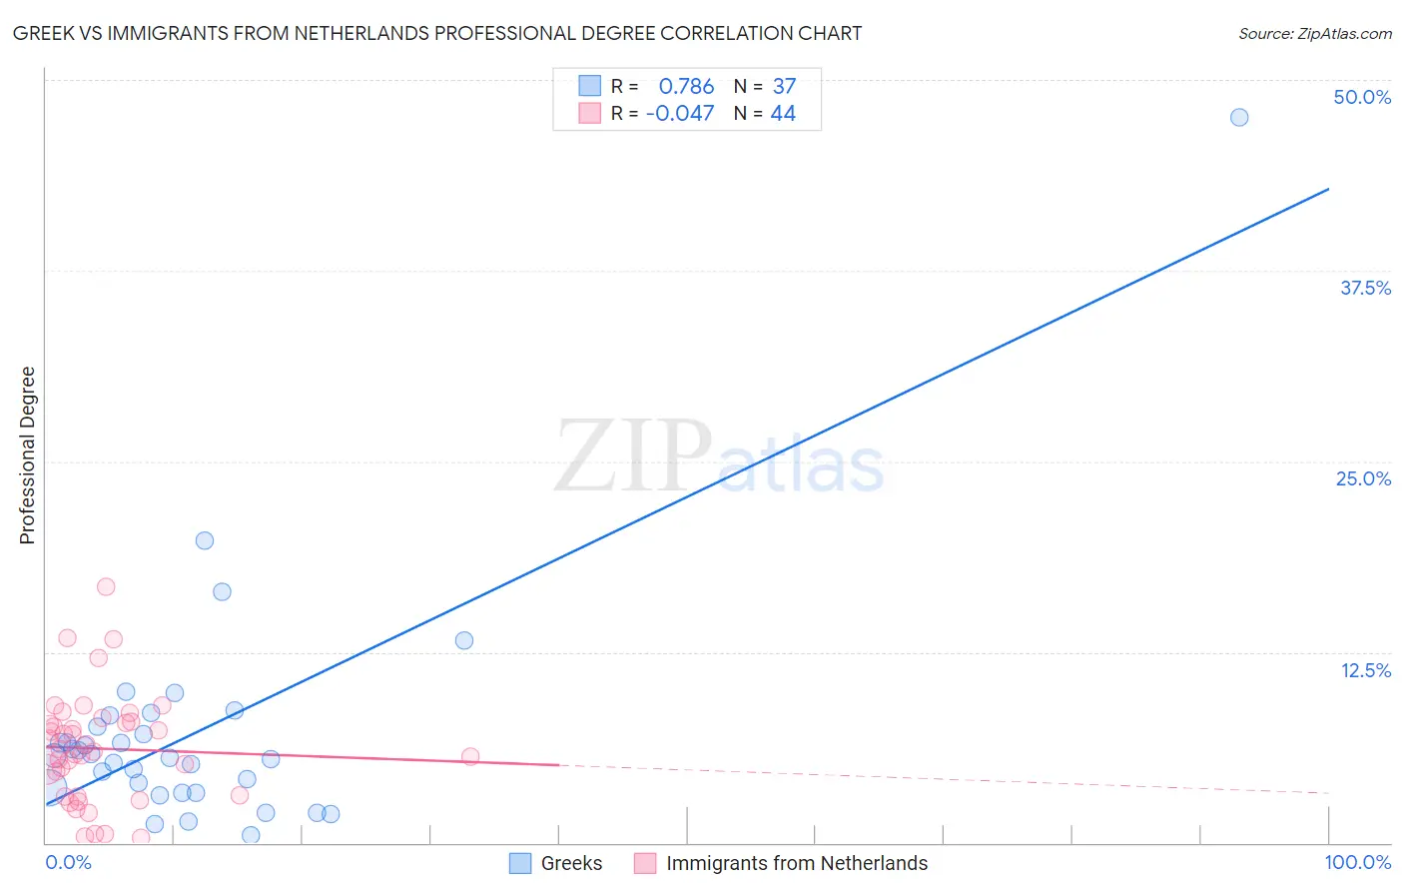Select the Greeks legend label
The height and width of the screenshot is (891, 1404).
coord(571,863)
